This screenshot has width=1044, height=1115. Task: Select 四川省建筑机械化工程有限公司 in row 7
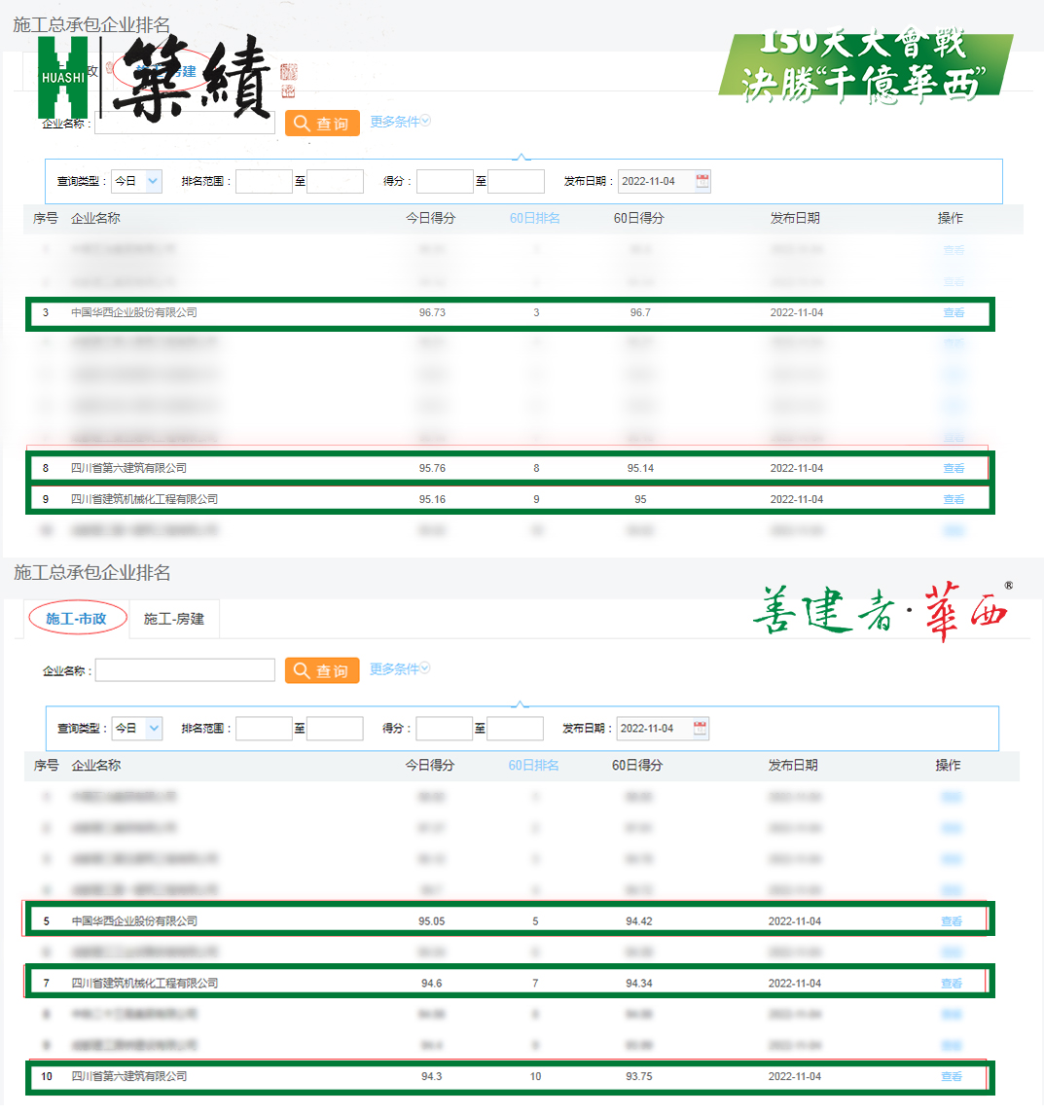[x=145, y=984]
